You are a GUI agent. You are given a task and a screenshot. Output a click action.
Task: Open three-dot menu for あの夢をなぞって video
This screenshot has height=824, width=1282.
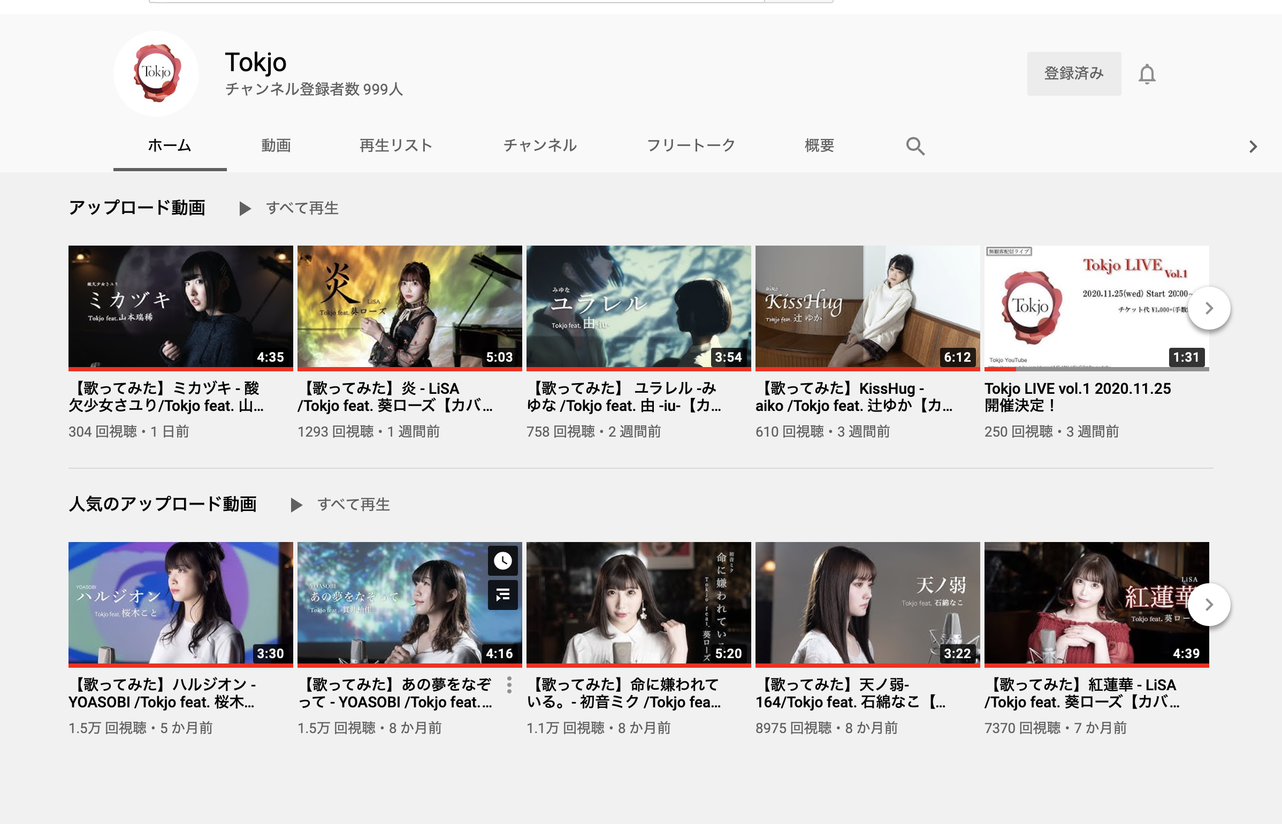click(509, 685)
